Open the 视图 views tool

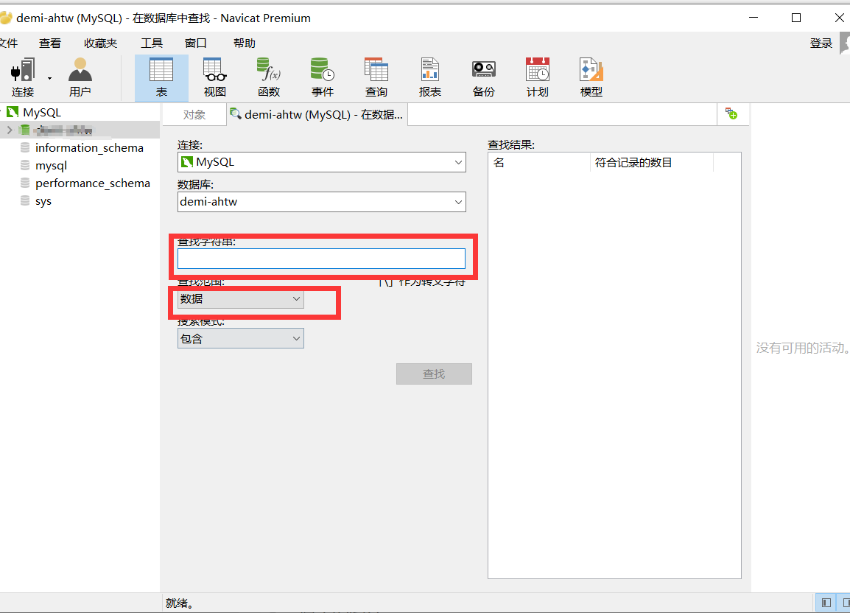(214, 77)
